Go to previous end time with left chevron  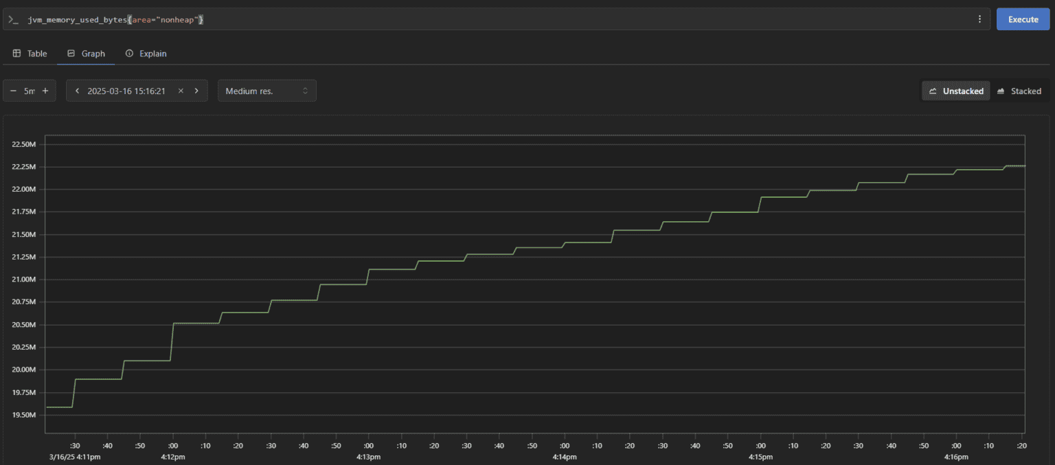77,91
